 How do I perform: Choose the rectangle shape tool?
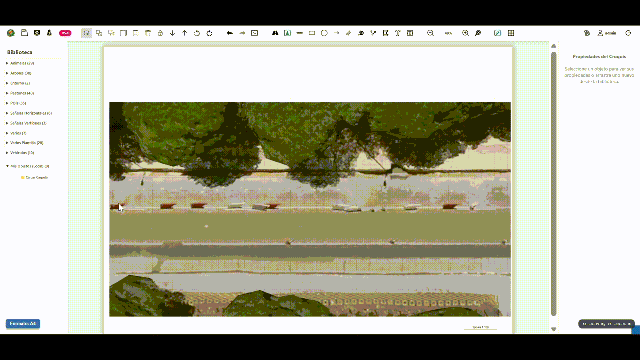tap(312, 33)
